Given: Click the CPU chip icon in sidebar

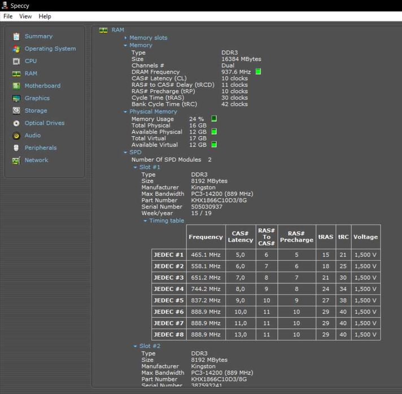Looking at the screenshot, I should [x=16, y=61].
